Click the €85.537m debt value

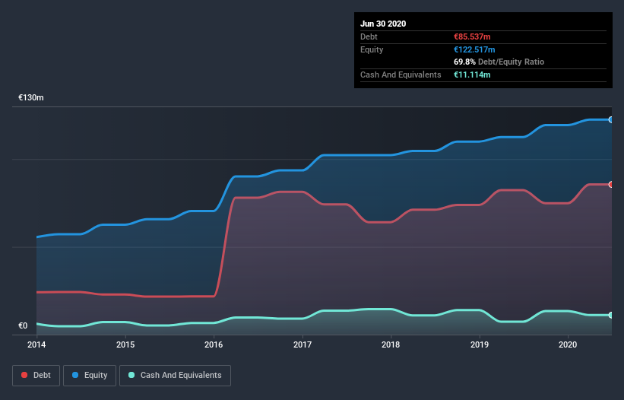[x=472, y=37]
